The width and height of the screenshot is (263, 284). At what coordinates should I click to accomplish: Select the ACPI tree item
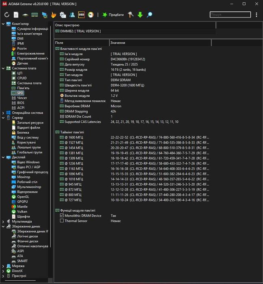18,108
